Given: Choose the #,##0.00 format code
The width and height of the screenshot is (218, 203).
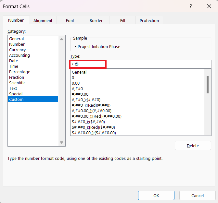Looking at the screenshot, I should [137, 94].
